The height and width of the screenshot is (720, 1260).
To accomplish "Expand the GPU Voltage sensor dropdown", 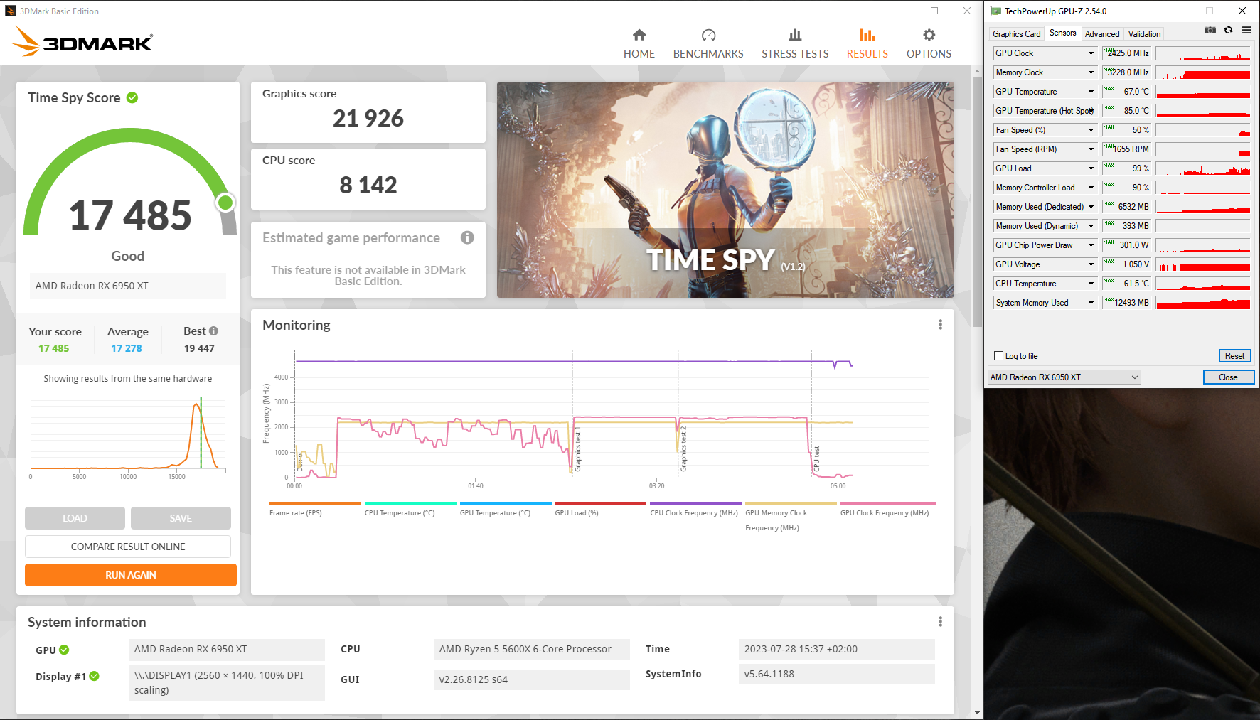I will (1091, 264).
